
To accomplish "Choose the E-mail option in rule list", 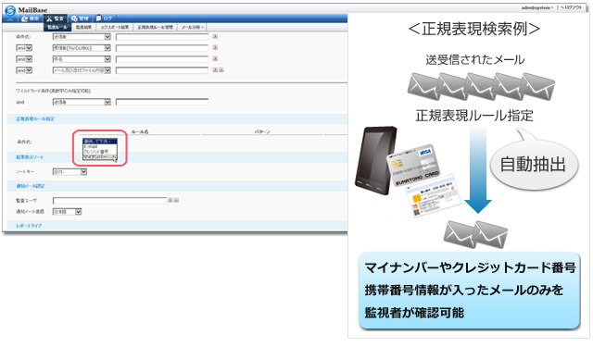I will coord(100,146).
